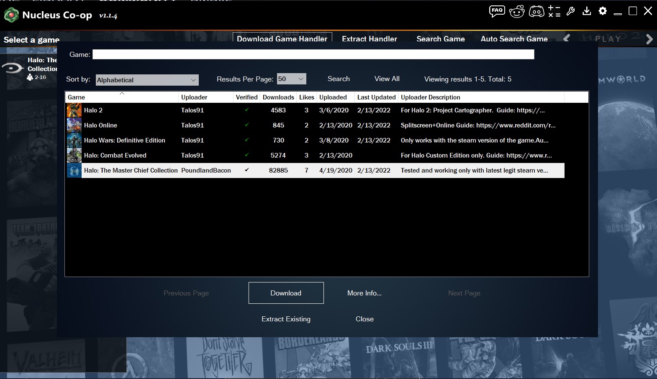
Task: Click the Halo Online game thumbnail
Action: (74, 125)
